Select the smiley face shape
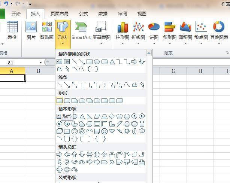The height and width of the screenshot is (183, 230). click(105, 131)
